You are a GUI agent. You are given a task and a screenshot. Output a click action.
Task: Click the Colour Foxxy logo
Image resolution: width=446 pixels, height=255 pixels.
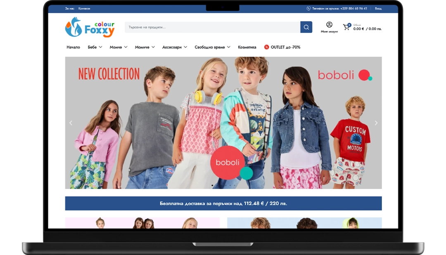[90, 27]
